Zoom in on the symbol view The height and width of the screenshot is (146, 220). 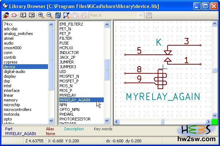41,15
